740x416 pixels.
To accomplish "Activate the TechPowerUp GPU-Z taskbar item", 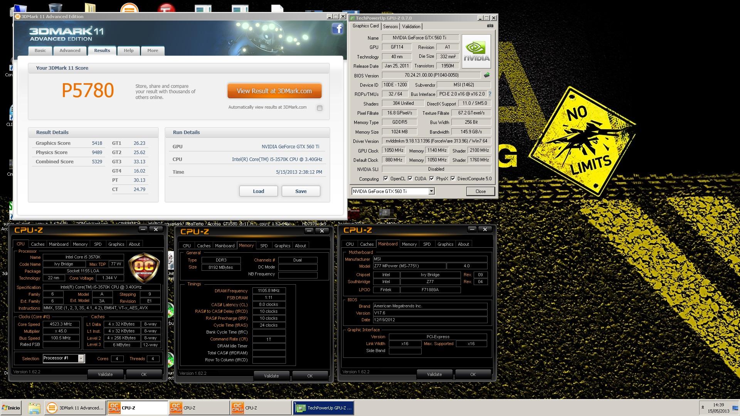I will pyautogui.click(x=324, y=408).
